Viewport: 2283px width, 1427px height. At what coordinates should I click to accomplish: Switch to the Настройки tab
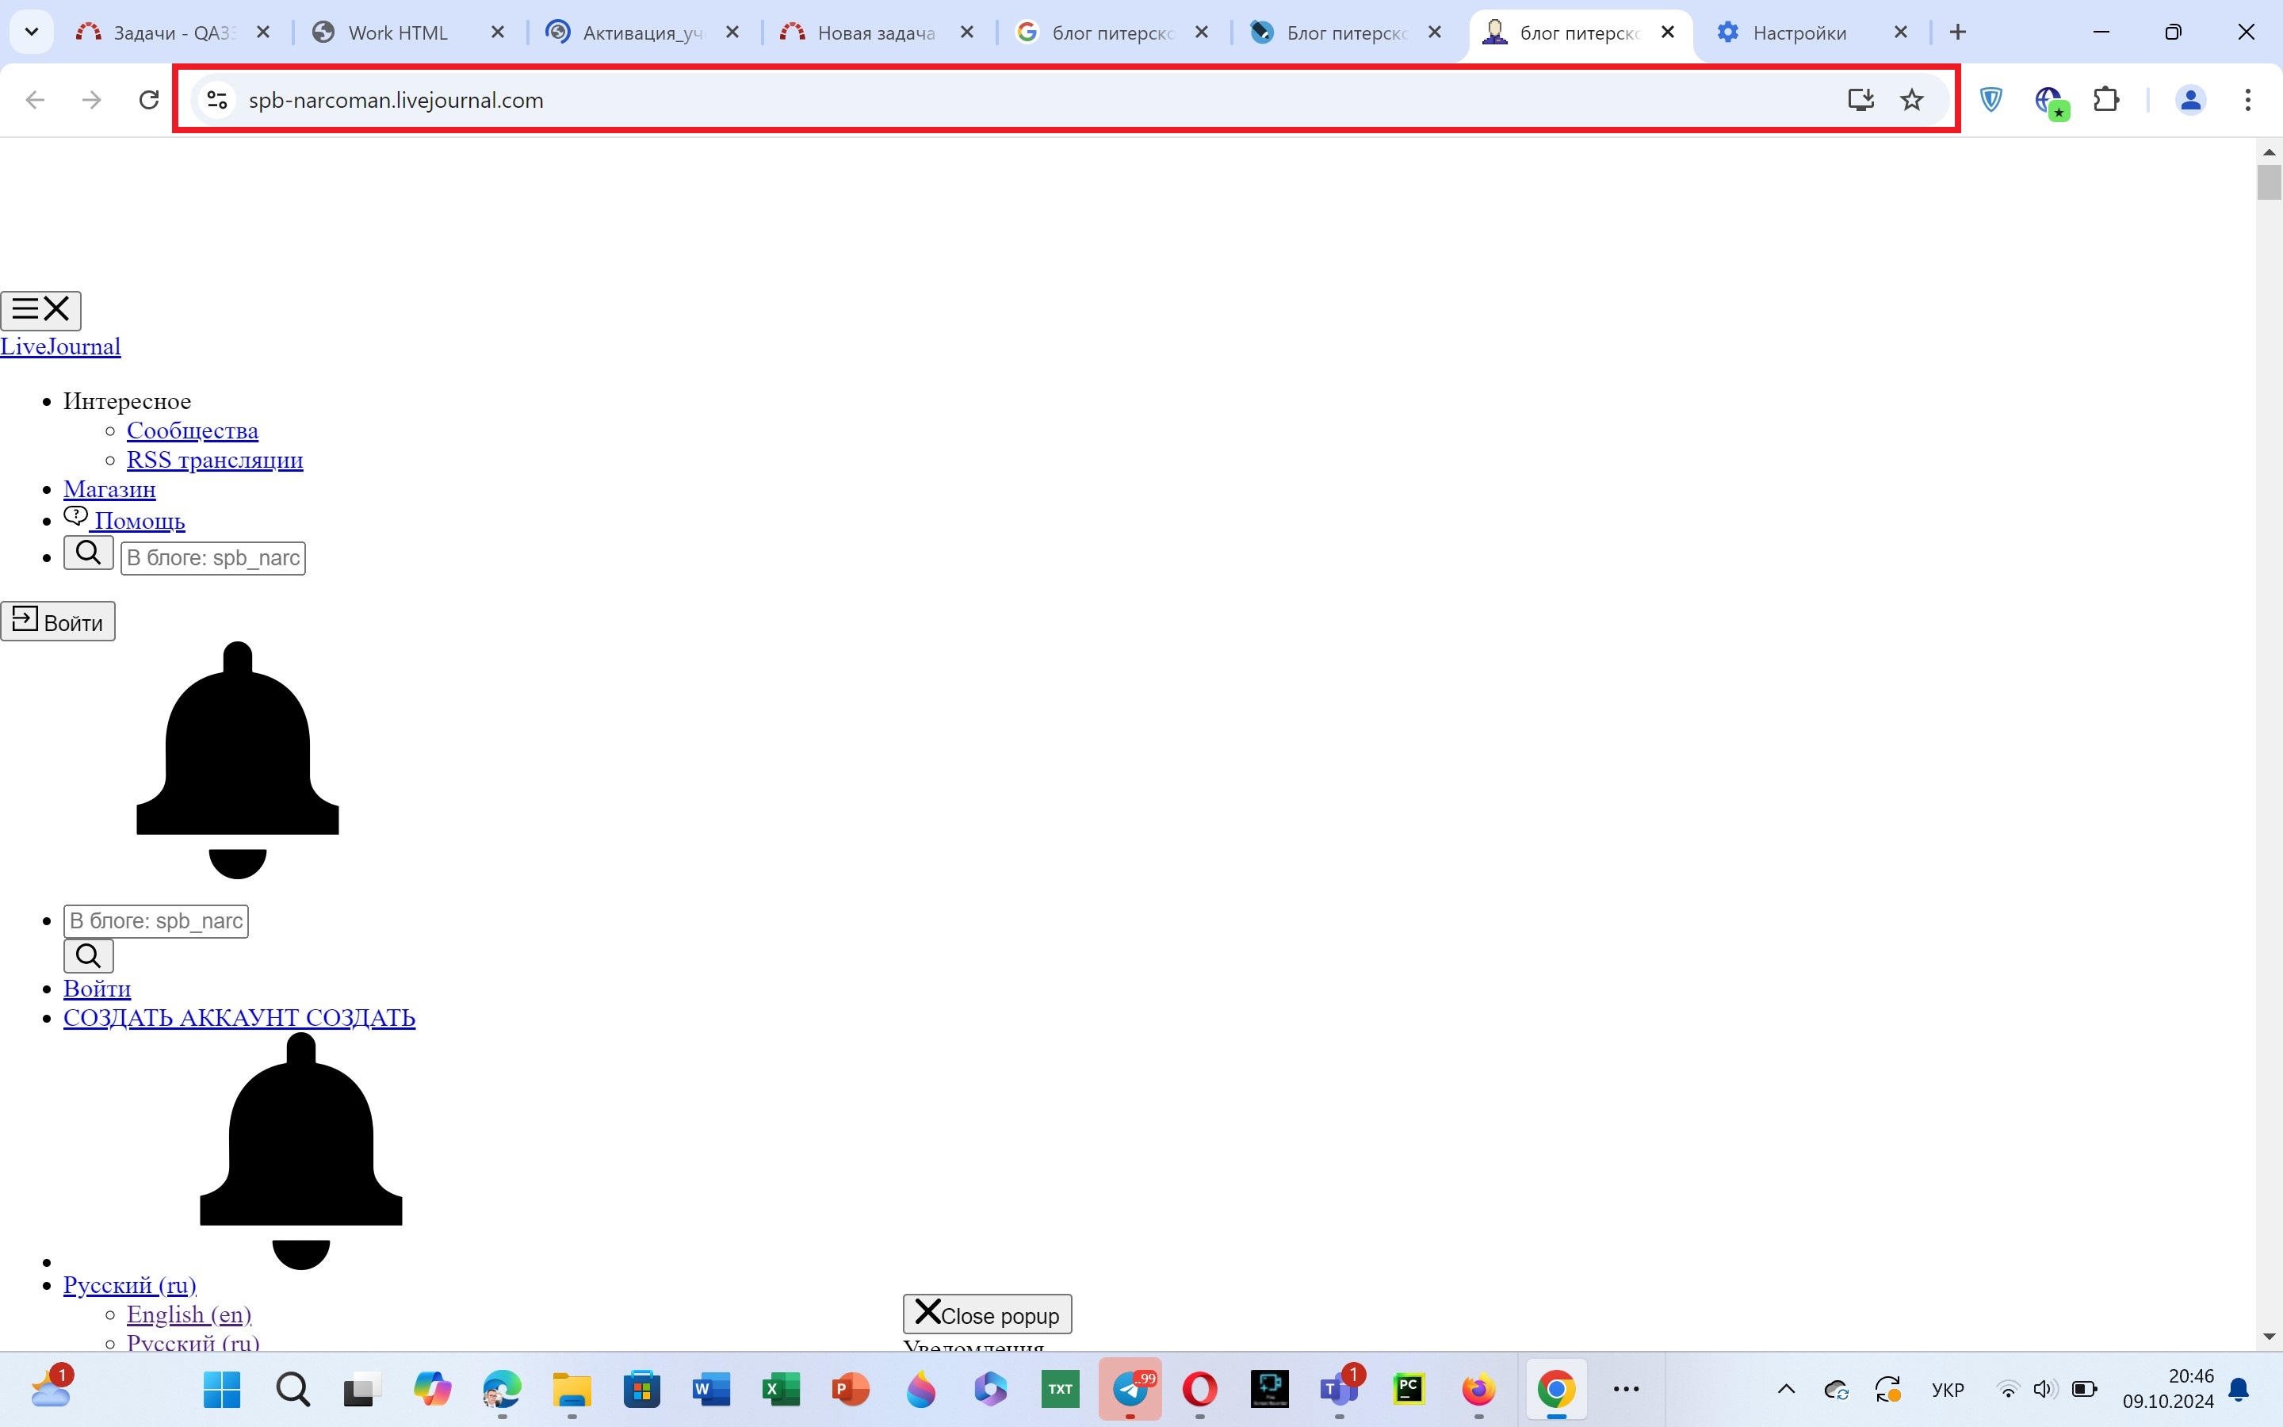pos(1798,33)
